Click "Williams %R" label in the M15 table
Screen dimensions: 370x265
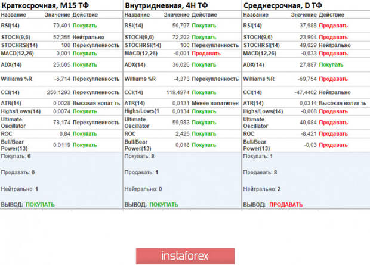tap(17, 79)
